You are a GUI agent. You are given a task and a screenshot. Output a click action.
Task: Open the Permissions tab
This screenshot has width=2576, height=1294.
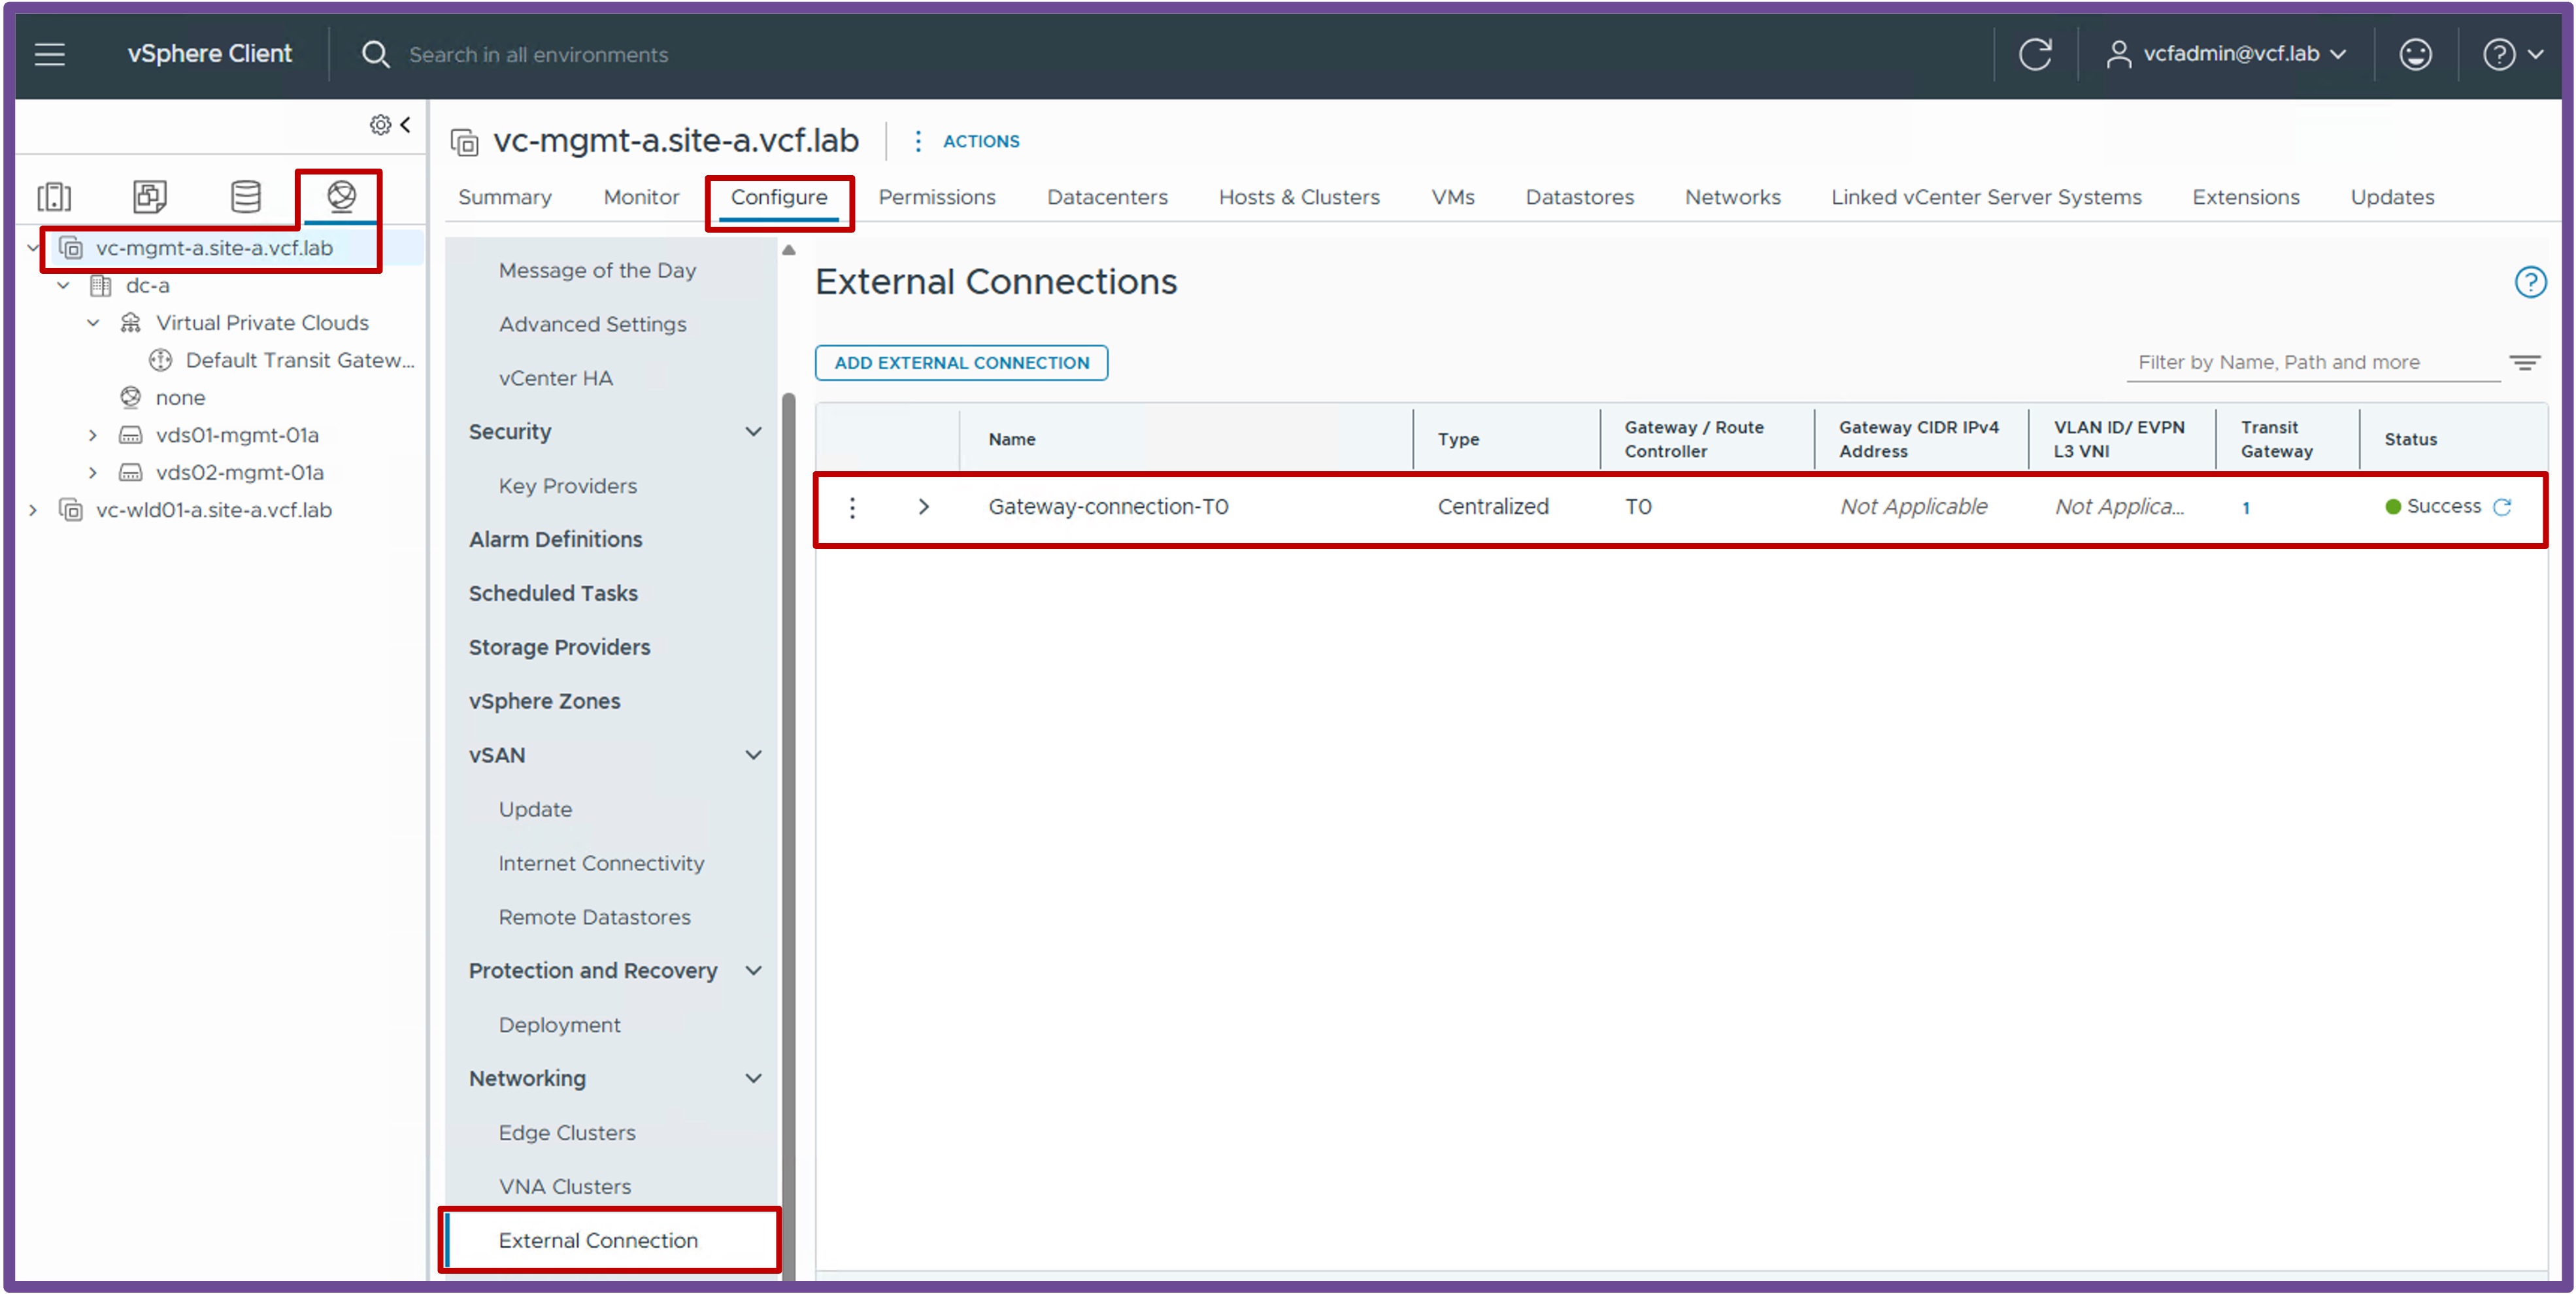pos(937,197)
